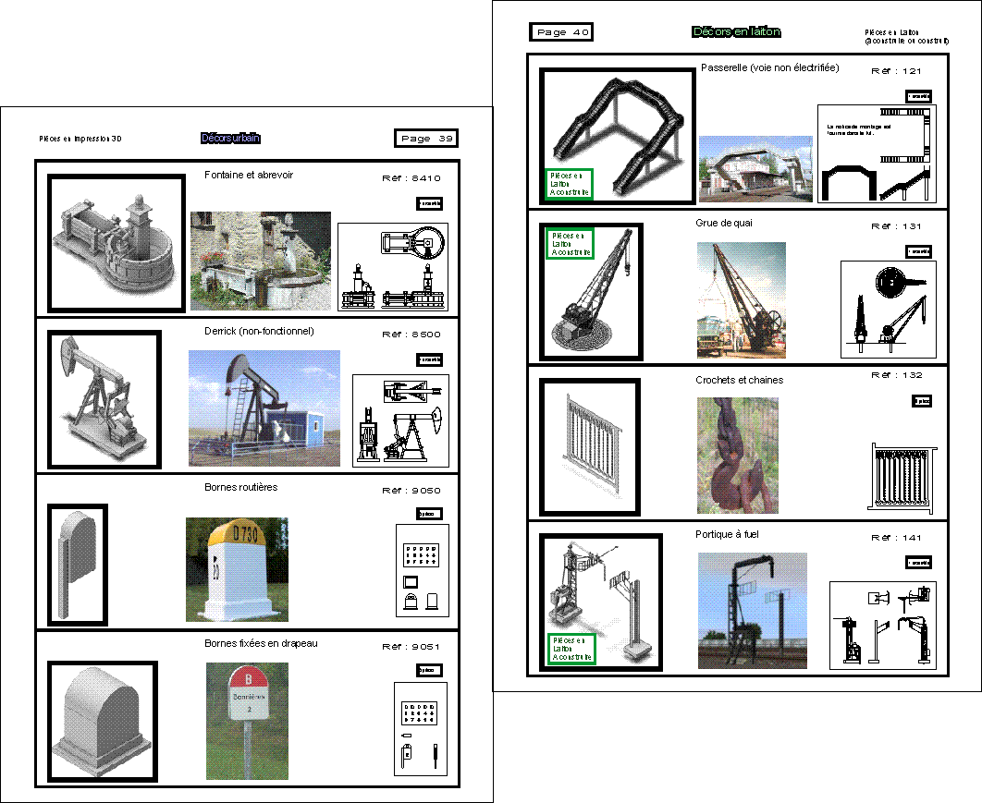982x803 pixels.
Task: Select the Décors urbain page title
Action: 230,139
